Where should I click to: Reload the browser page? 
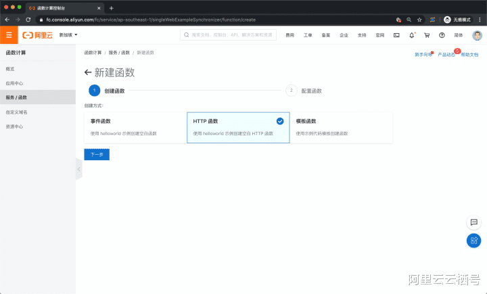click(28, 20)
